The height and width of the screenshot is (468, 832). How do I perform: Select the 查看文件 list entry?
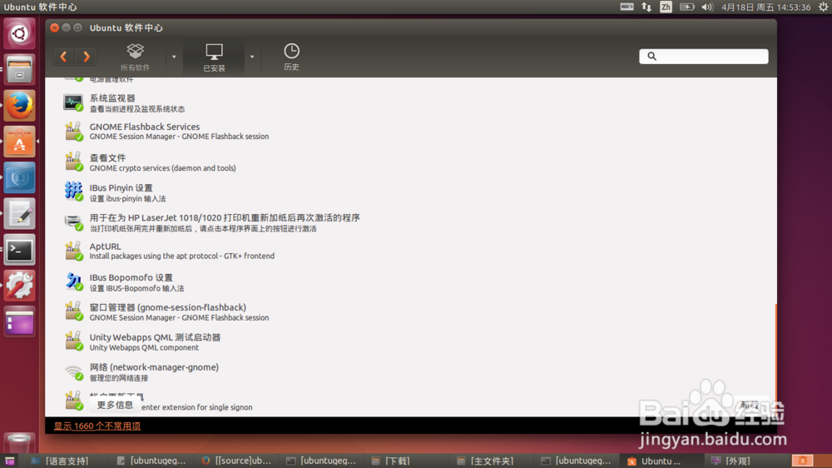[411, 162]
